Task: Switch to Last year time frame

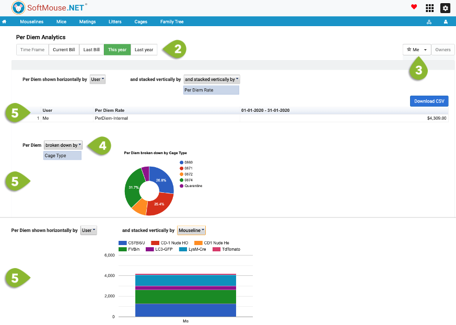Action: (144, 50)
